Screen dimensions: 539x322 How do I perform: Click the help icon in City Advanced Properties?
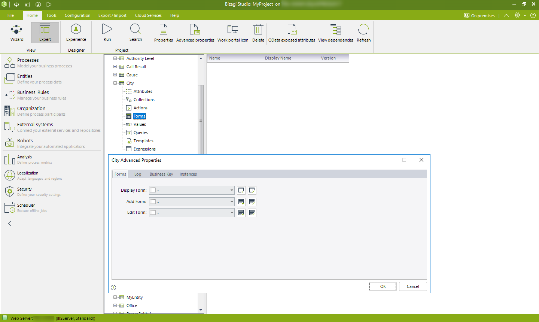113,288
